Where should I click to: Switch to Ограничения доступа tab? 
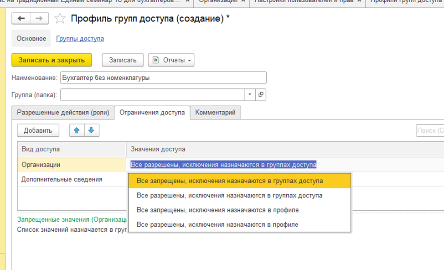(x=152, y=113)
